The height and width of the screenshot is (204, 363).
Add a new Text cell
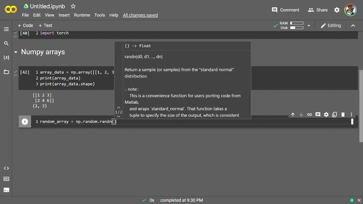(45, 25)
